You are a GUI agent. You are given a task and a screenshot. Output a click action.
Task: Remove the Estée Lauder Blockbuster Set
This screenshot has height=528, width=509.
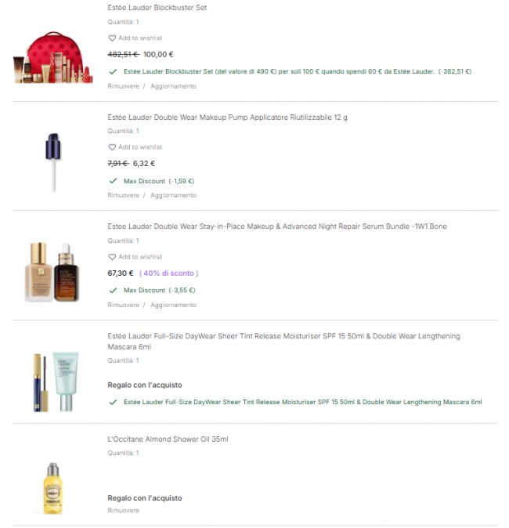click(x=123, y=86)
